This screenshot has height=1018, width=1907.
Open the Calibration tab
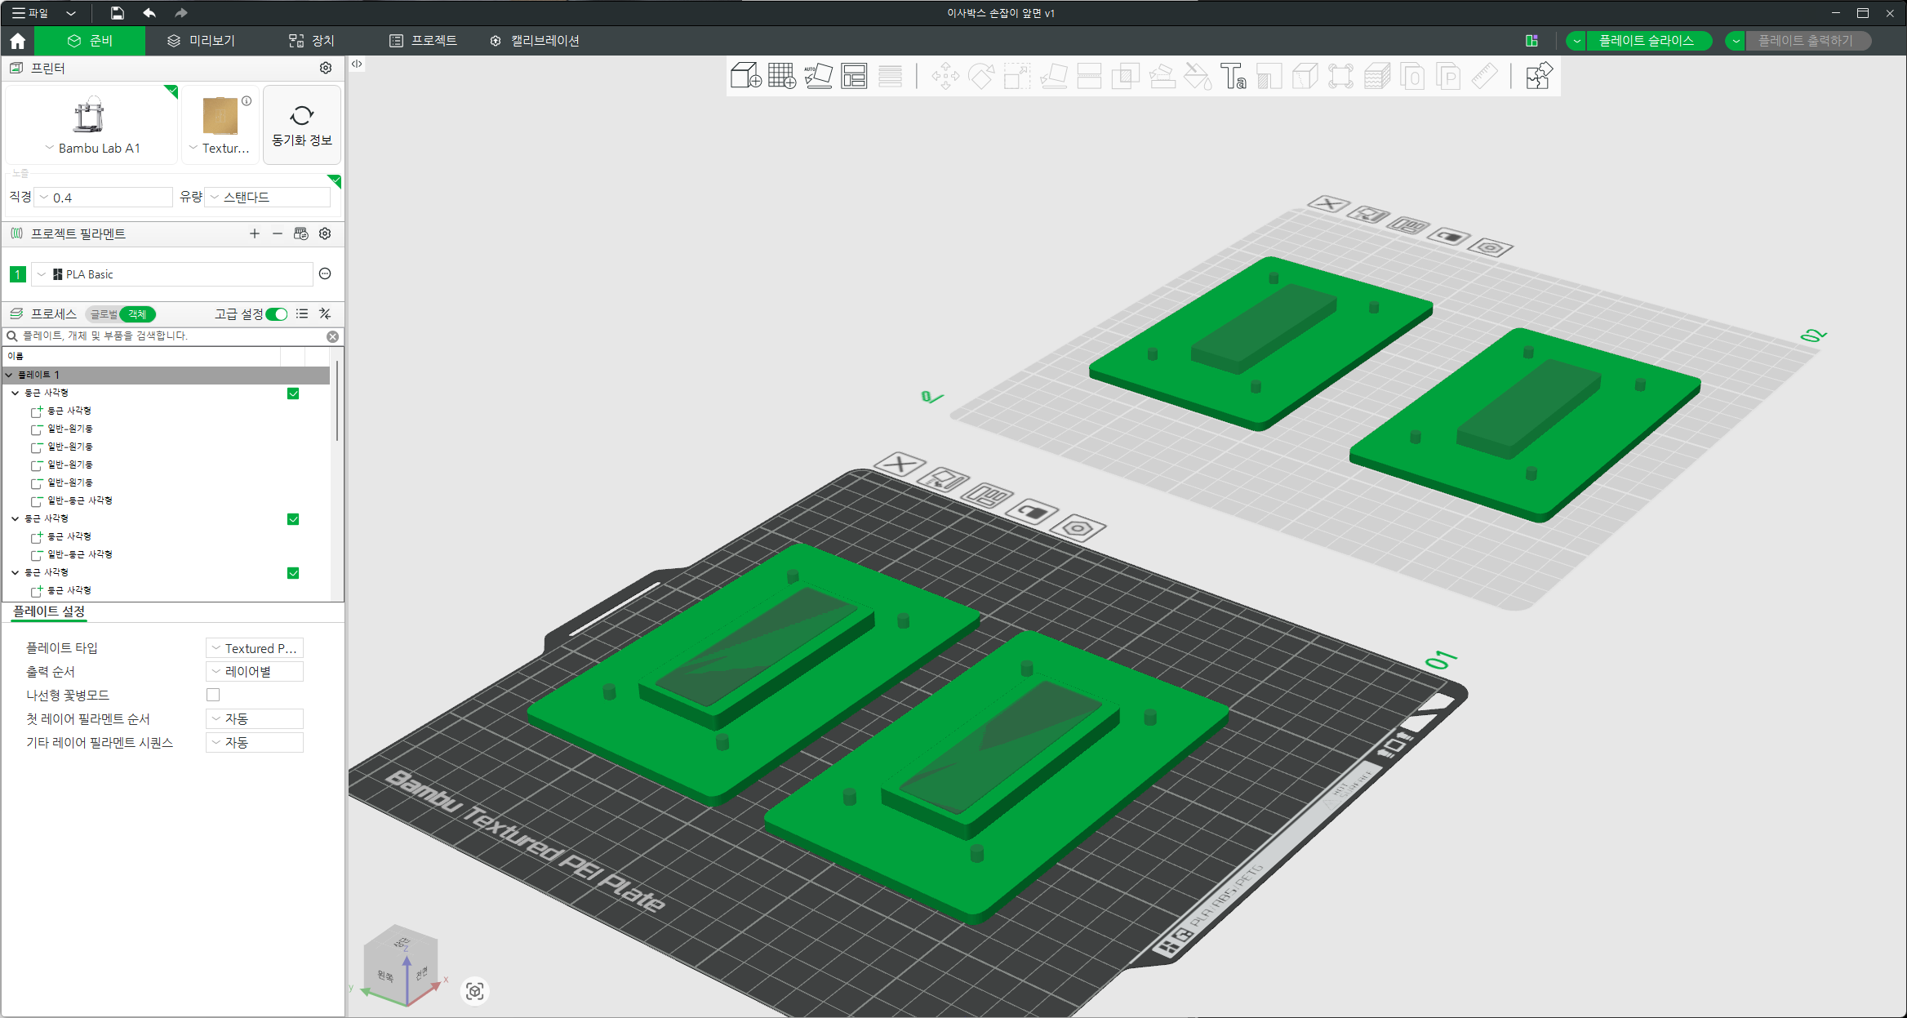(535, 41)
